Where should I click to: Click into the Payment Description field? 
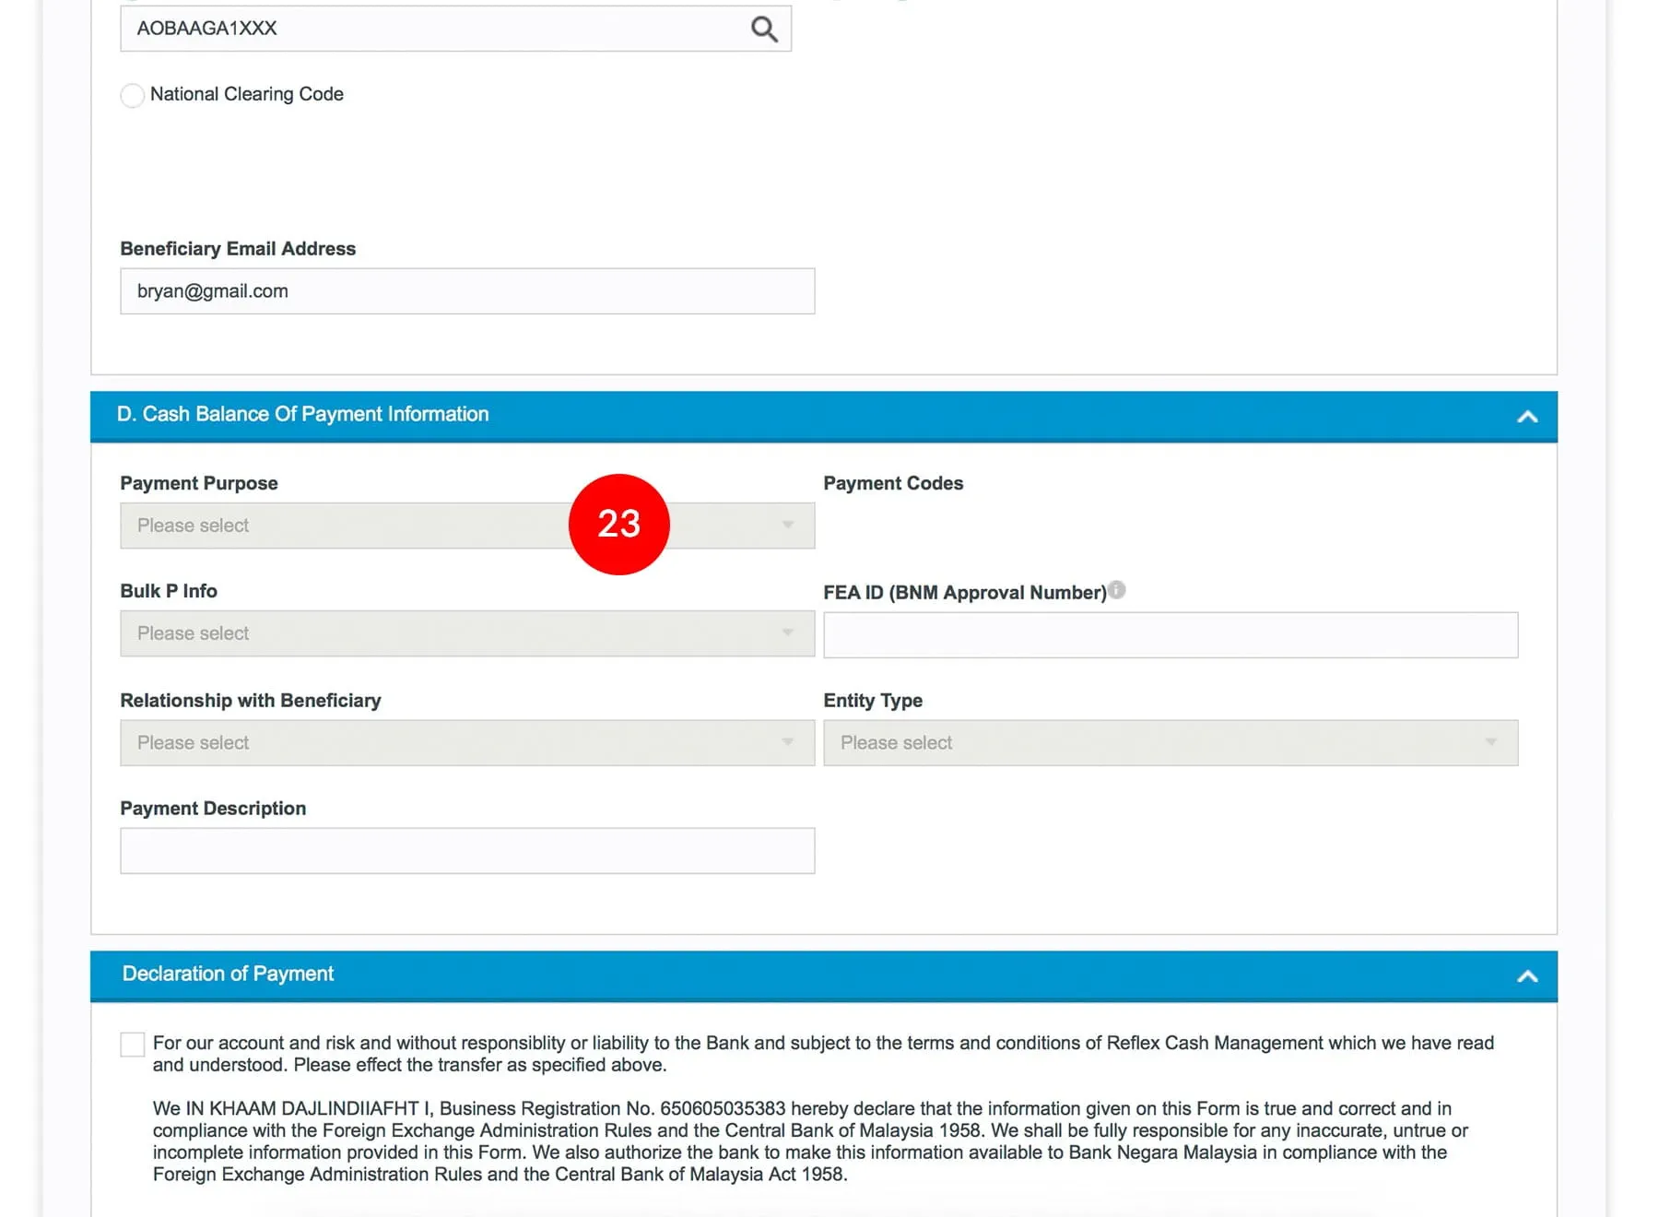tap(466, 851)
